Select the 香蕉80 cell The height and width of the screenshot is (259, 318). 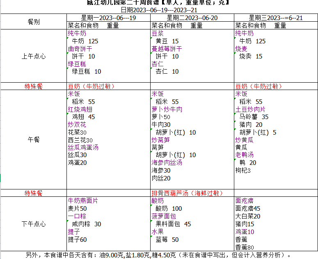coord(245,247)
